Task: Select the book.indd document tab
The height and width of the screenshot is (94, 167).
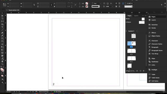Action: 14,10
